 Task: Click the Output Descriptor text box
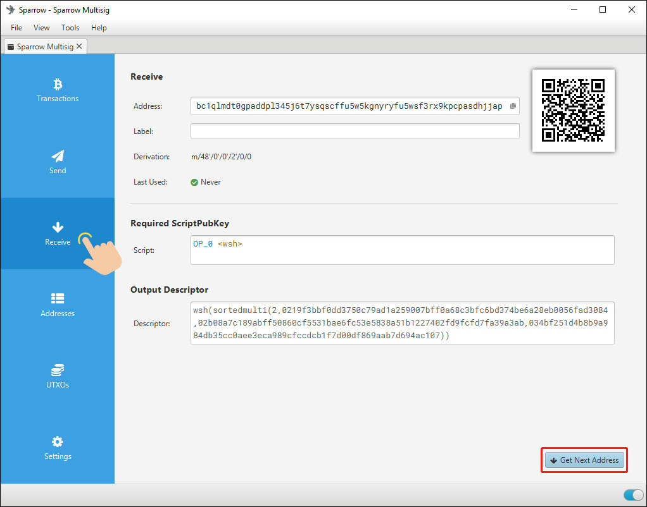click(402, 323)
